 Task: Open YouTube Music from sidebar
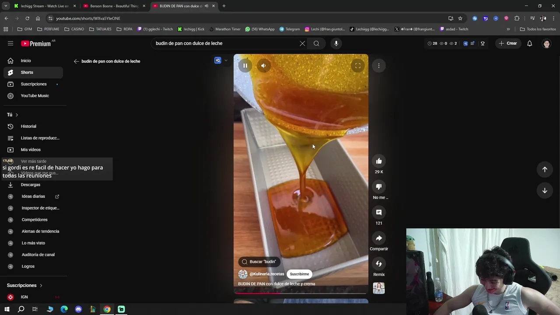(33, 96)
